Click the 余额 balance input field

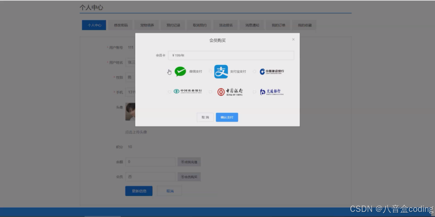pos(150,162)
